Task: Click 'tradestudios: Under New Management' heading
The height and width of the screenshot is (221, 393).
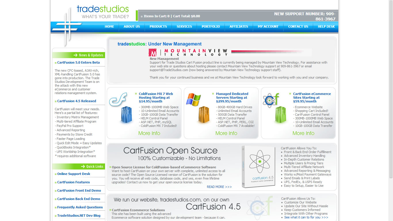Action: click(160, 44)
